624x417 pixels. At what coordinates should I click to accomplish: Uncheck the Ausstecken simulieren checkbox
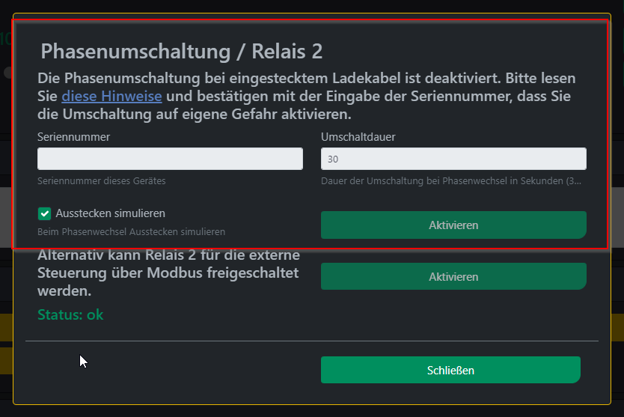pos(45,213)
